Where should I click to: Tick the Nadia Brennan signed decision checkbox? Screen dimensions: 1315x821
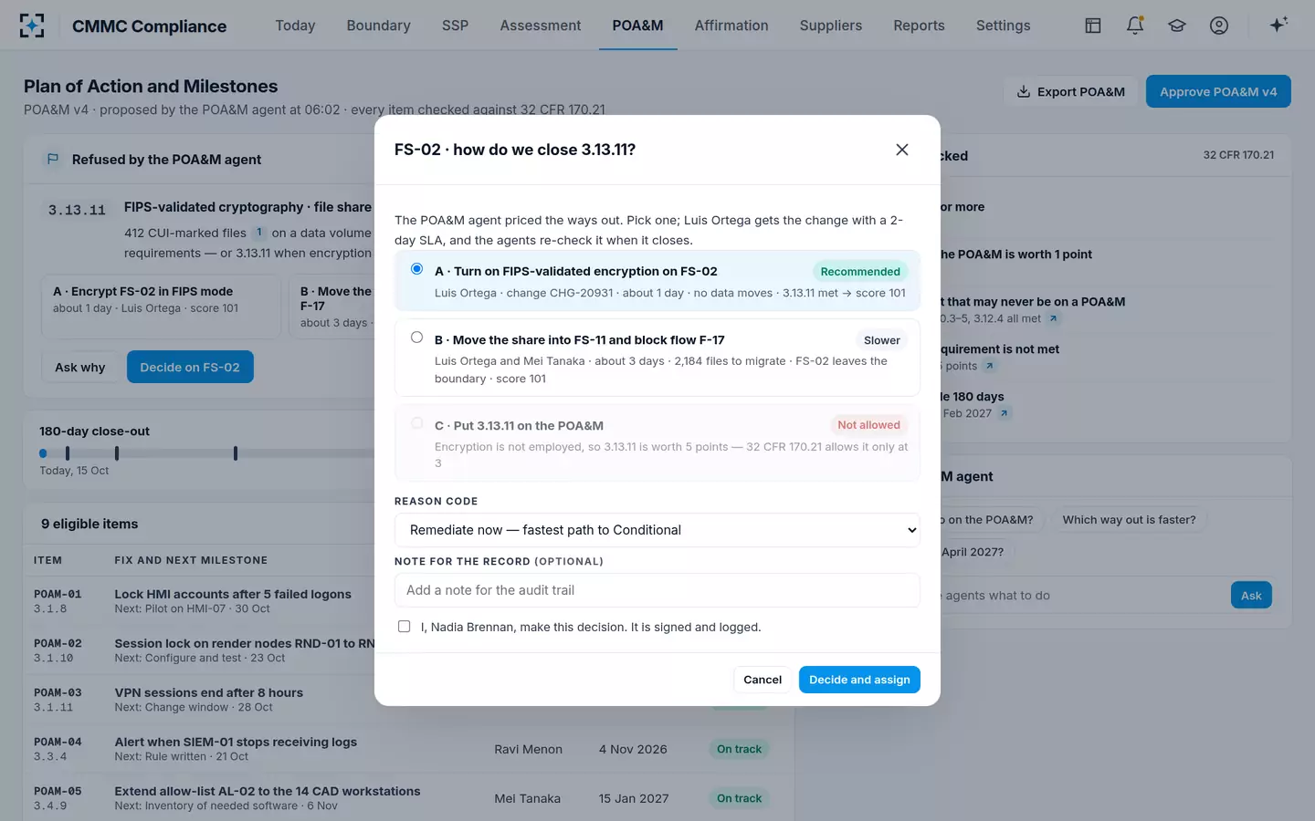point(404,627)
